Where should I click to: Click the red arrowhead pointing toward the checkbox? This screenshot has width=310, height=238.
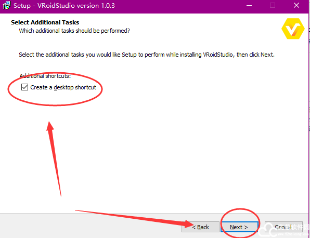coord(50,126)
